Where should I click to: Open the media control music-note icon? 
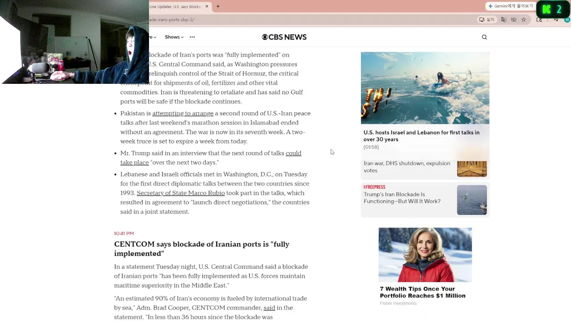pyautogui.click(x=556, y=20)
